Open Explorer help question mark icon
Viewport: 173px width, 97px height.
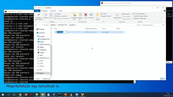[x=165, y=11]
